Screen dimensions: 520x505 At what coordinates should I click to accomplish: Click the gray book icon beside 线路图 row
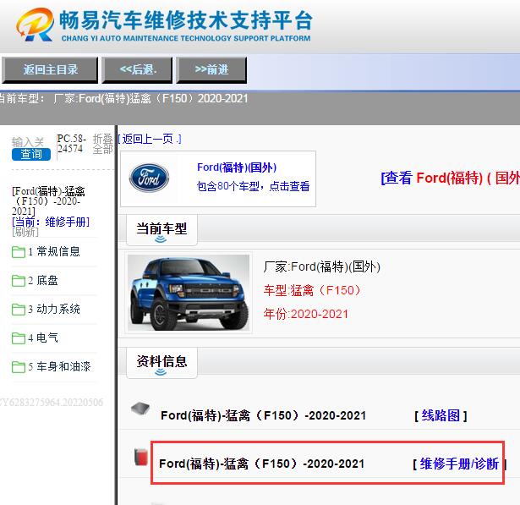click(140, 409)
